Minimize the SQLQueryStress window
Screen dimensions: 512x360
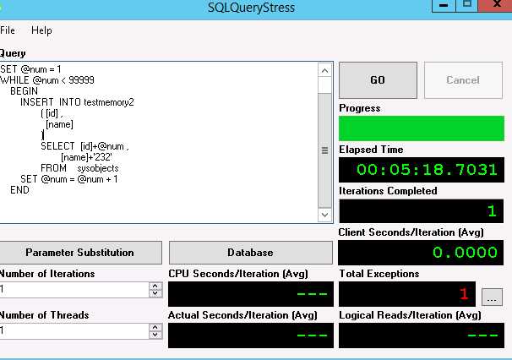click(444, 6)
